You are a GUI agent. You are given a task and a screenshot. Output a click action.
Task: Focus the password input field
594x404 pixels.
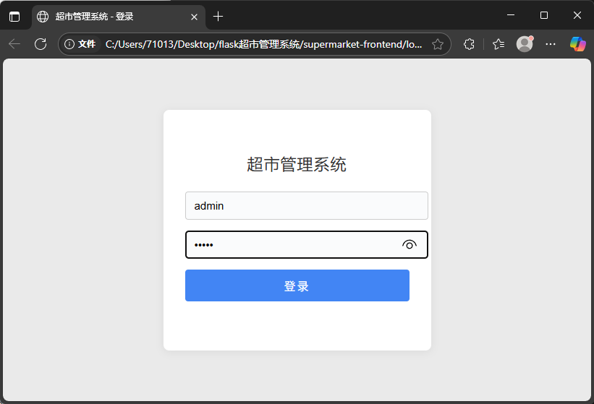point(307,245)
